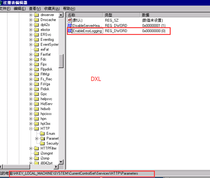This screenshot has width=210, height=178.
Task: Click the open Parameters folder icon
Action: point(42,138)
